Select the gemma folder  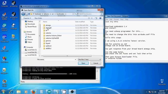coord(48,41)
